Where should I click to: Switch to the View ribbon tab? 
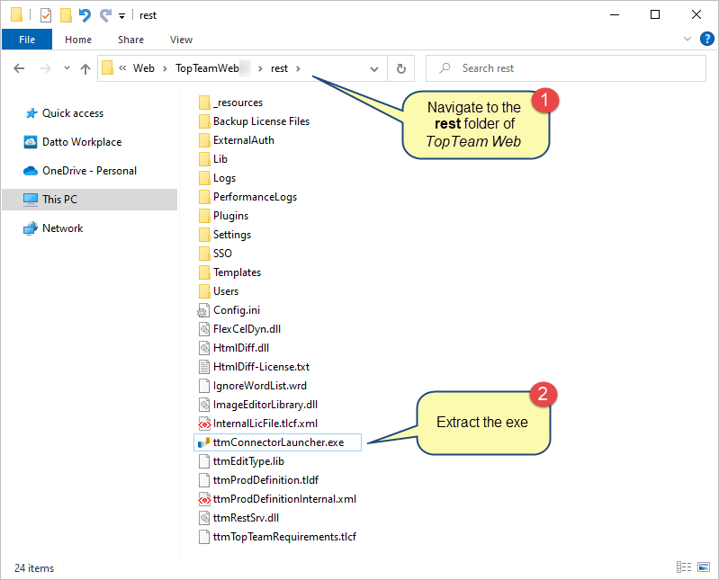(181, 40)
